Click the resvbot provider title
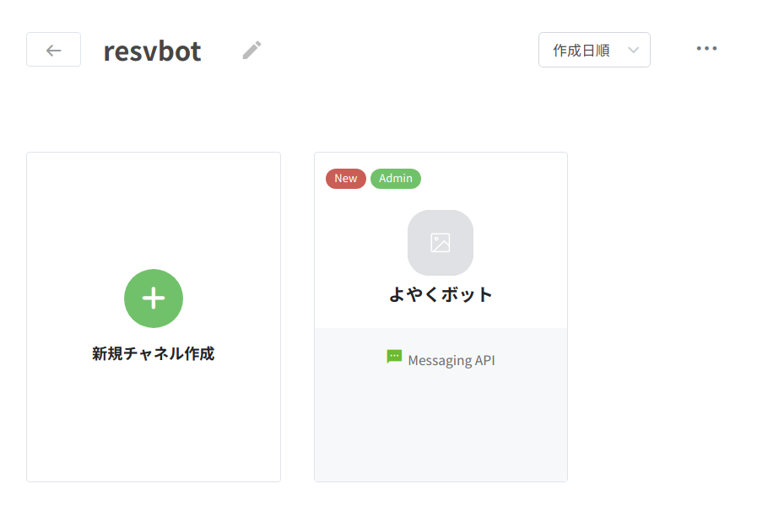Image resolution: width=757 pixels, height=511 pixels. pos(152,51)
